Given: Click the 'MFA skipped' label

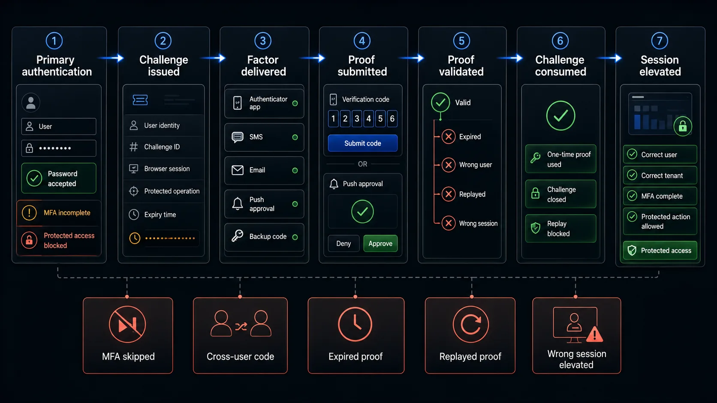Looking at the screenshot, I should point(128,356).
